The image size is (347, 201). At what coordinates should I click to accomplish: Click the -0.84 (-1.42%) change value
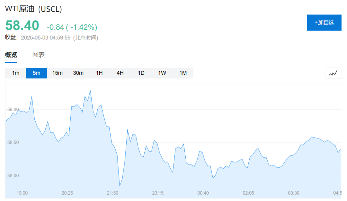72,27
